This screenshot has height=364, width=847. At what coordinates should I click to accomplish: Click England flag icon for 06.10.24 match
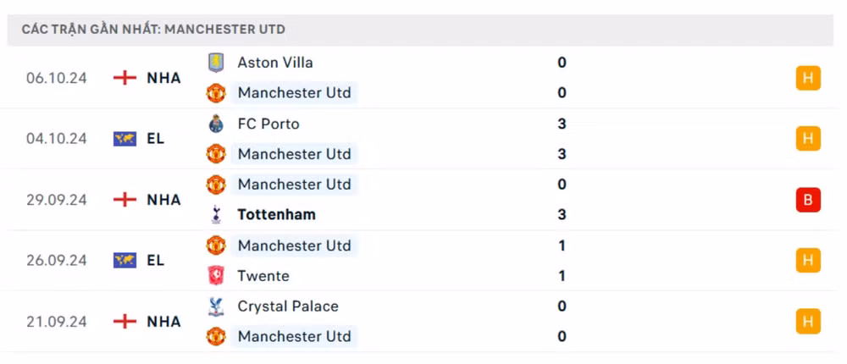125,78
